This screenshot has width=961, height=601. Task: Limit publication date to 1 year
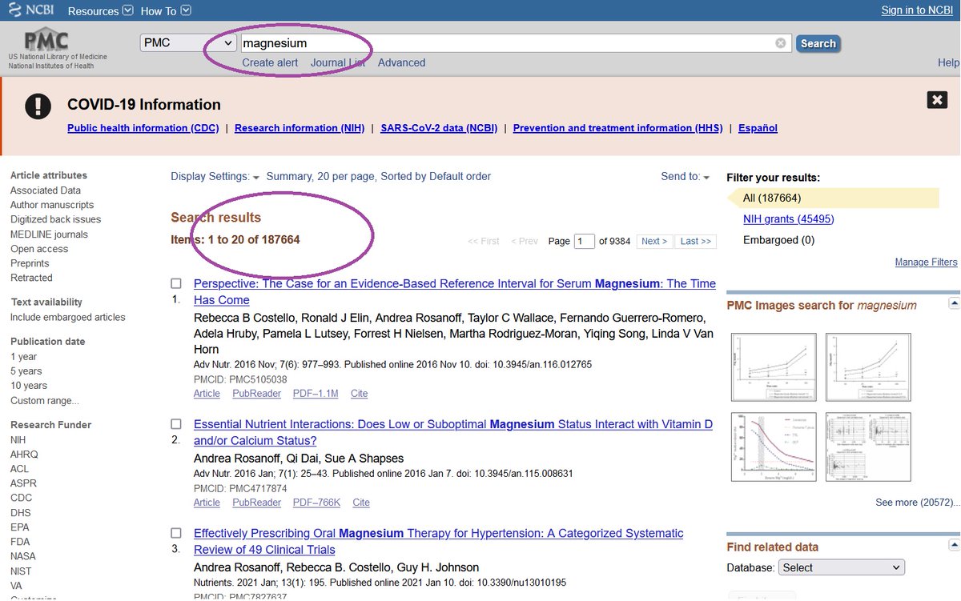23,357
